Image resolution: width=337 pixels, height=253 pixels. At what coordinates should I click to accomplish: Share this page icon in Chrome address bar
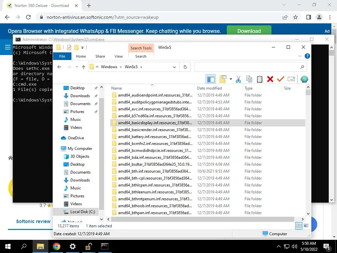tap(285, 17)
